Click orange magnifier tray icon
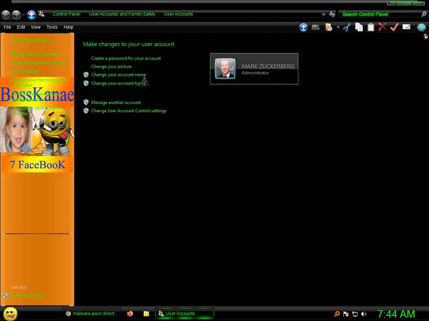The image size is (429, 321). [337, 314]
